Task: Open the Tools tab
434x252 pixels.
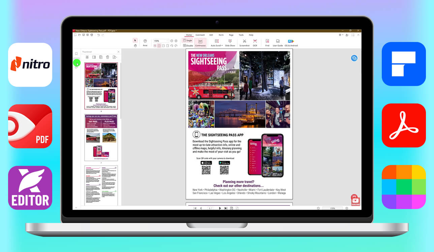Action: coord(241,35)
